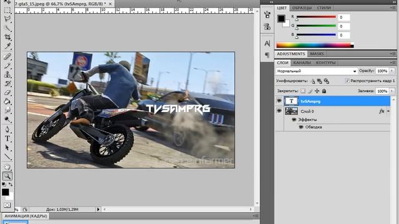399x224 pixels.
Task: Open the top collapsed-dock panel icon
Action: coord(267,15)
